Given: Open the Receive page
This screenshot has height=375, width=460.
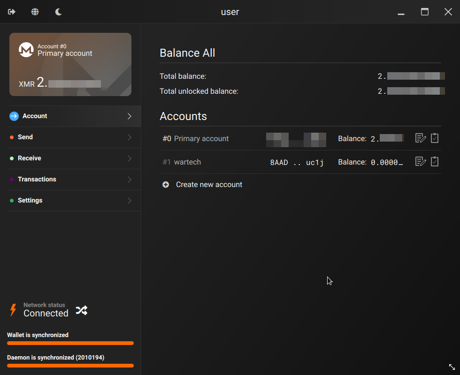Looking at the screenshot, I should 29,158.
